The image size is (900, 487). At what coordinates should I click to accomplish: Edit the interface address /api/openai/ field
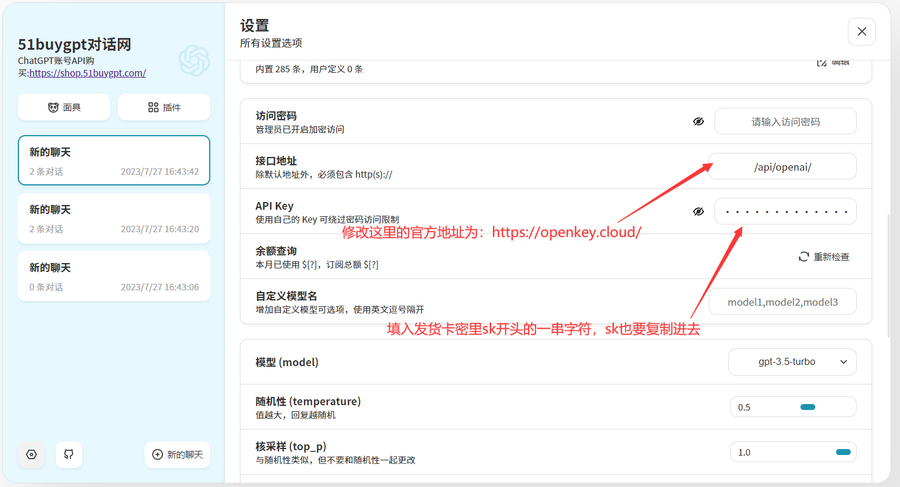782,166
